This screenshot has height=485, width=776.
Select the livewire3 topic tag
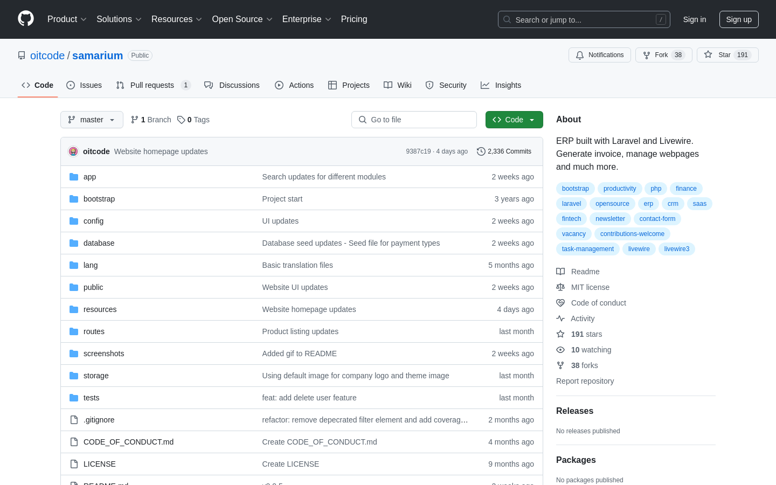point(677,249)
